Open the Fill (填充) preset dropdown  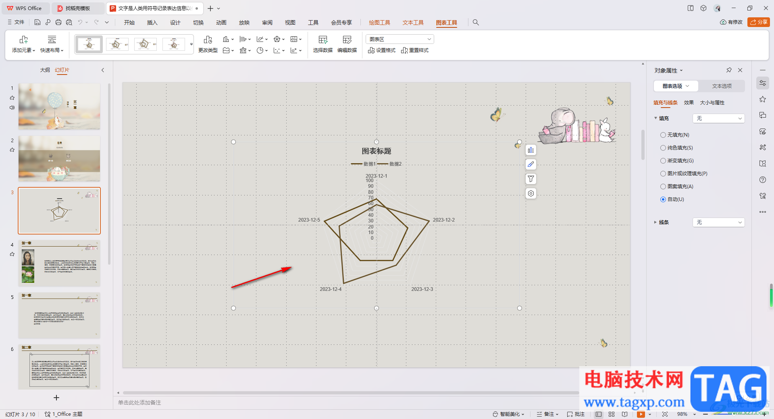[718, 118]
